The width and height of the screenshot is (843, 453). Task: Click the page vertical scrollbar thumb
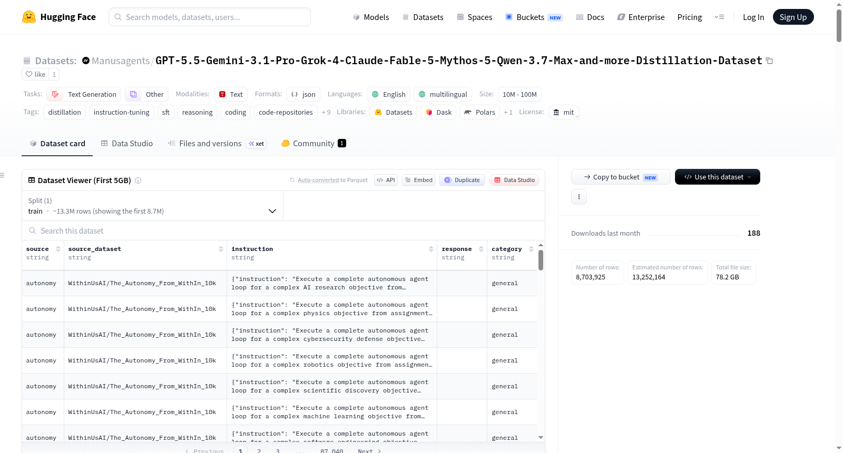[839, 25]
